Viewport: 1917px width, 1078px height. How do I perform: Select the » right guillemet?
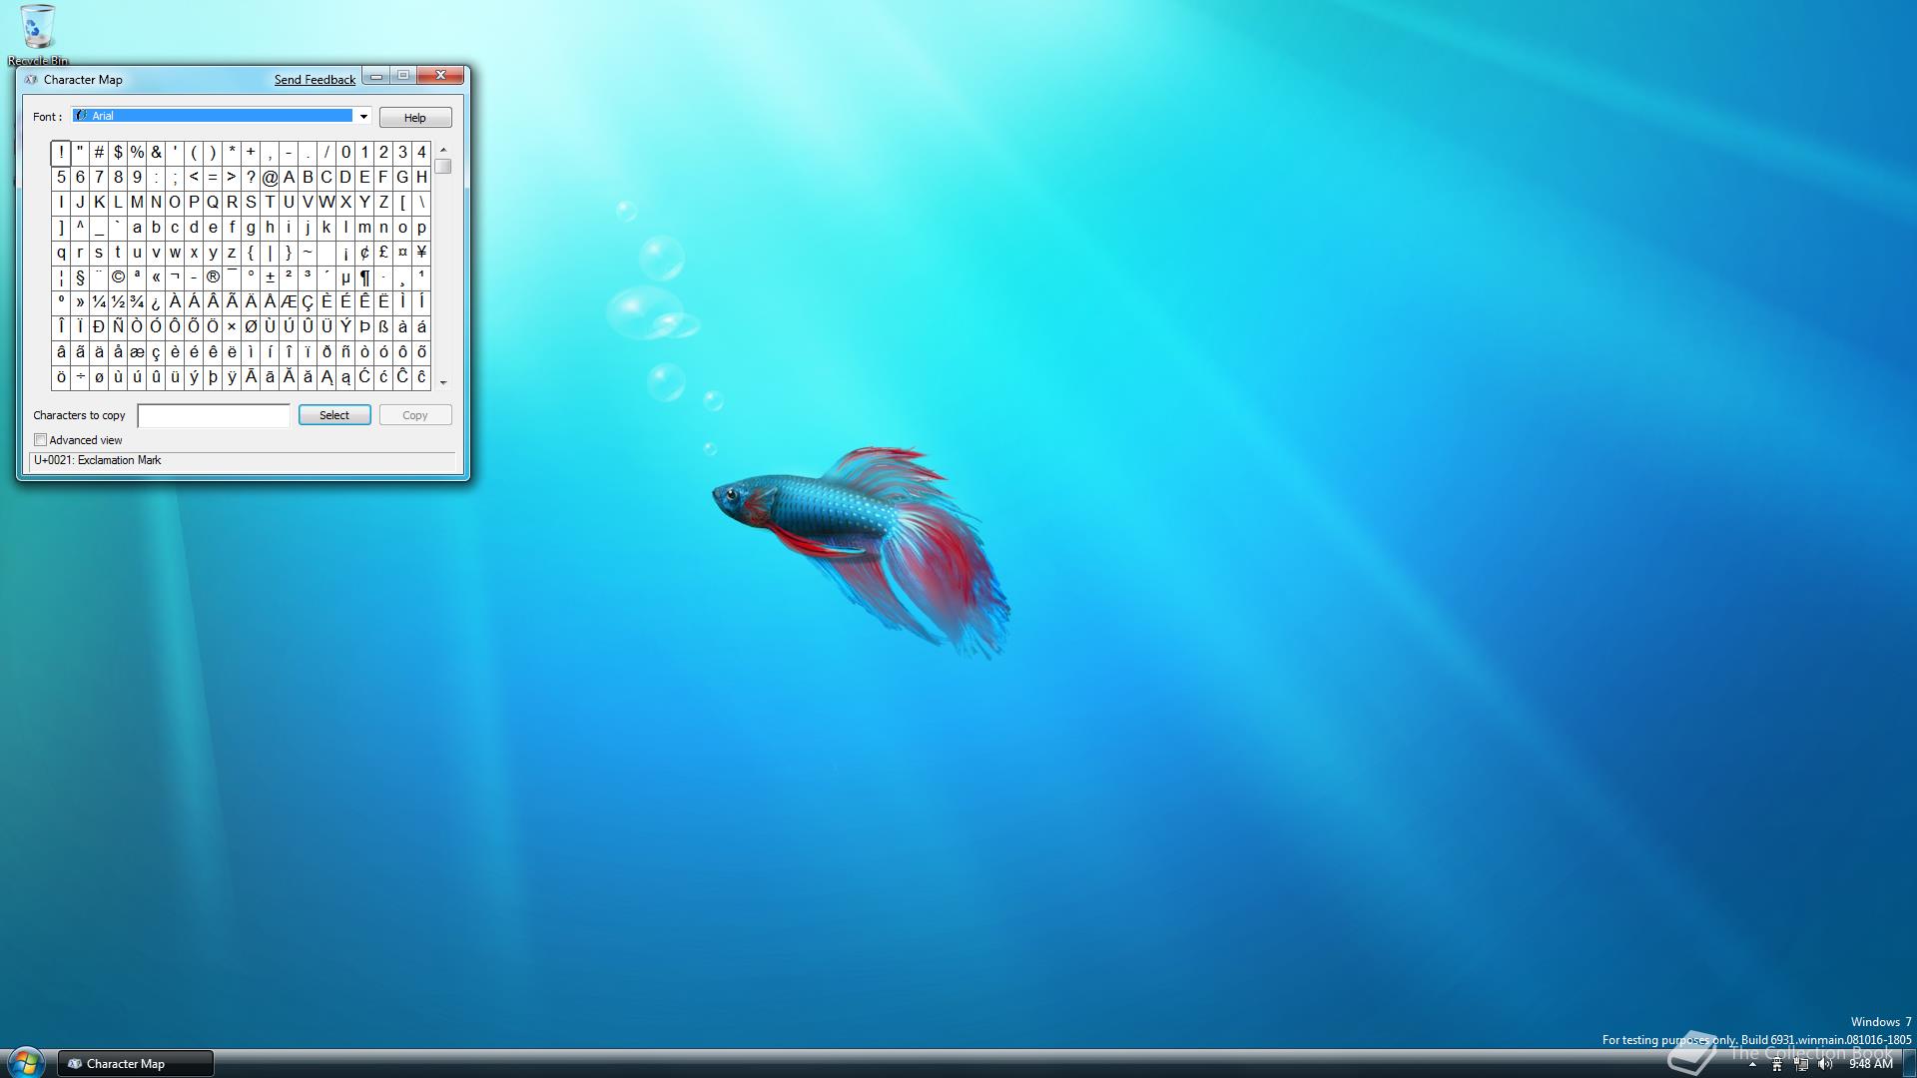click(x=80, y=302)
